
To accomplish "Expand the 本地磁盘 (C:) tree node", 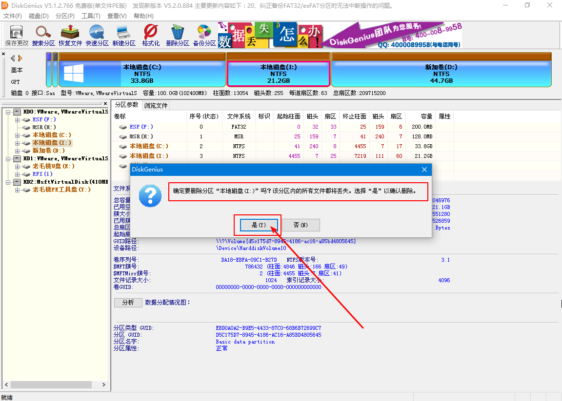I will pos(17,135).
